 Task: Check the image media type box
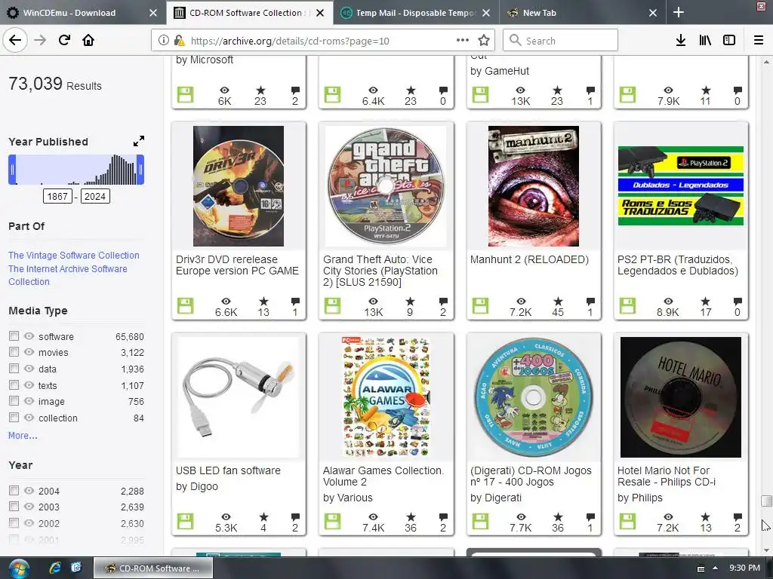(x=14, y=401)
